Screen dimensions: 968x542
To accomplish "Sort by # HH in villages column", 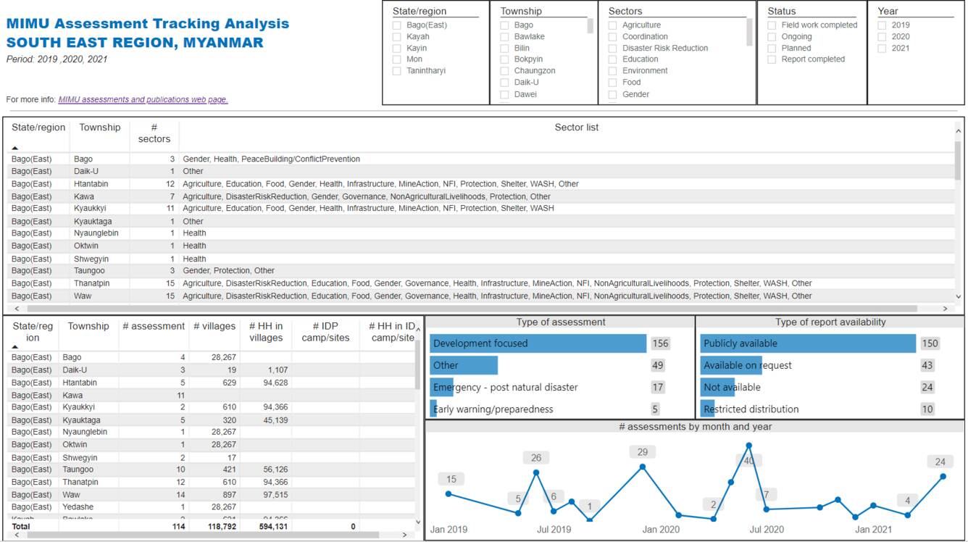I will [x=266, y=332].
